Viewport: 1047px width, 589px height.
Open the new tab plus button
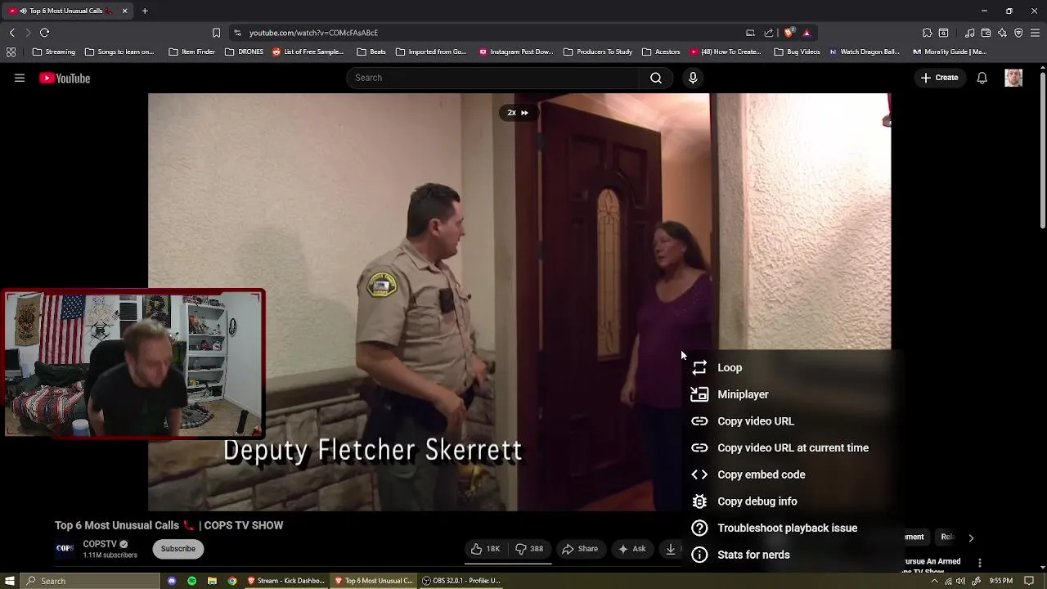pos(145,11)
